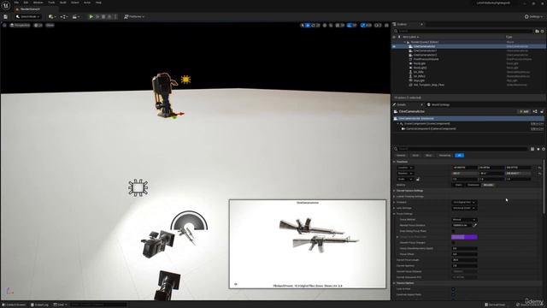Viewport: 547px width, 308px height.
Task: Click the camera preview picture-in-picture thumbnail
Action: pos(308,244)
